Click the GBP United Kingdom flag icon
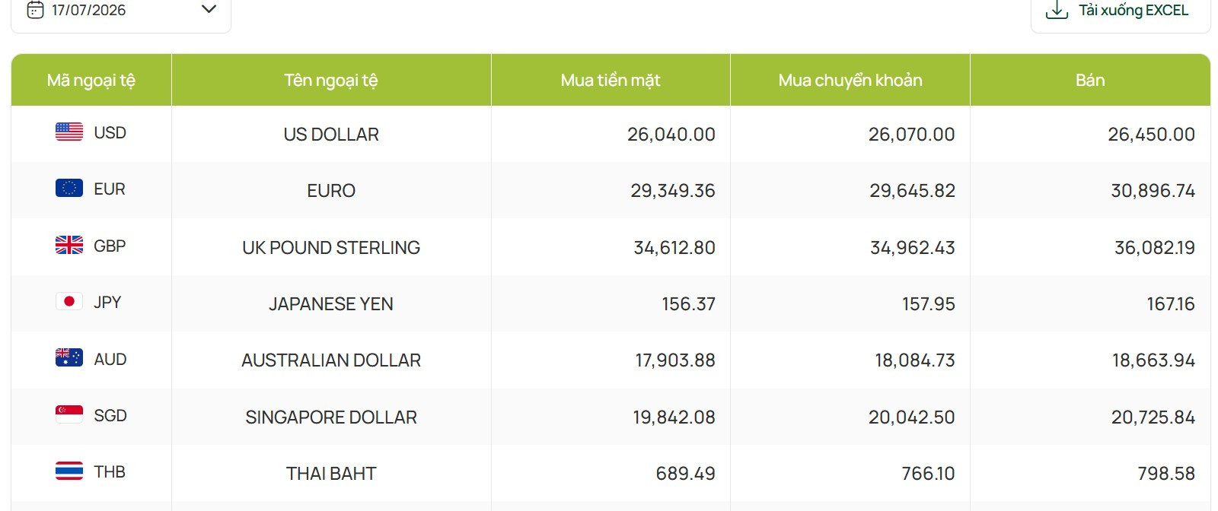 (x=69, y=245)
